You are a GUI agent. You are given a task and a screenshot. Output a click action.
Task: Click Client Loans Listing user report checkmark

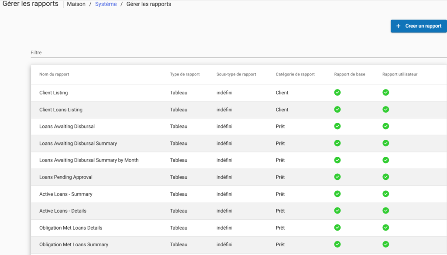coord(386,110)
